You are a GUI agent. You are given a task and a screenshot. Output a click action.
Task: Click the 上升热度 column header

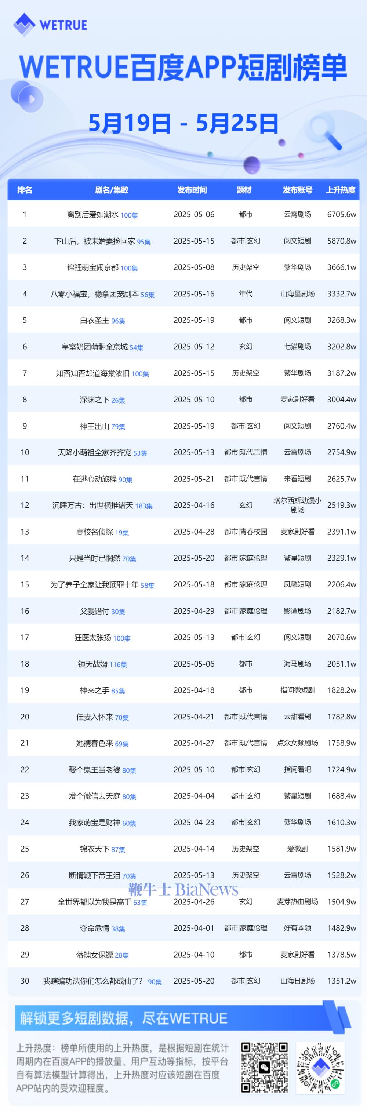341,190
